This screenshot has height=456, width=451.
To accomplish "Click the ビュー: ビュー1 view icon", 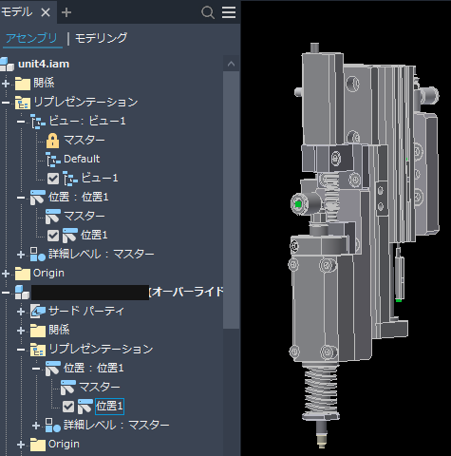I will (x=38, y=122).
